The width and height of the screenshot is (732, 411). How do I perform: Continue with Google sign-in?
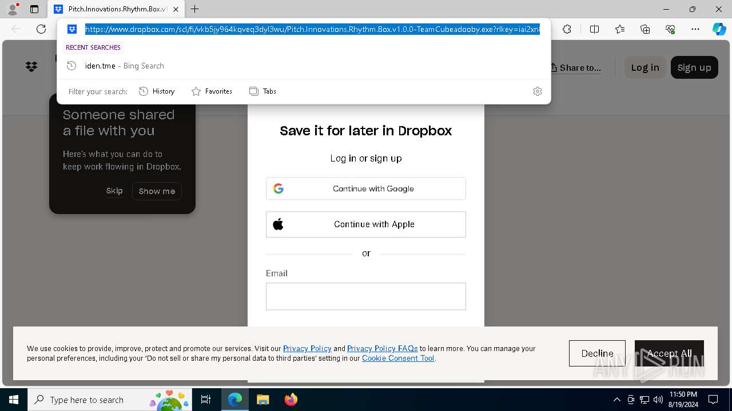pos(366,188)
